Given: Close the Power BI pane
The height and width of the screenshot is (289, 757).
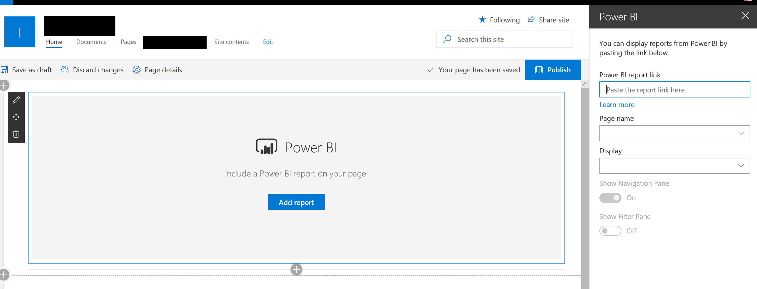Looking at the screenshot, I should pyautogui.click(x=745, y=16).
